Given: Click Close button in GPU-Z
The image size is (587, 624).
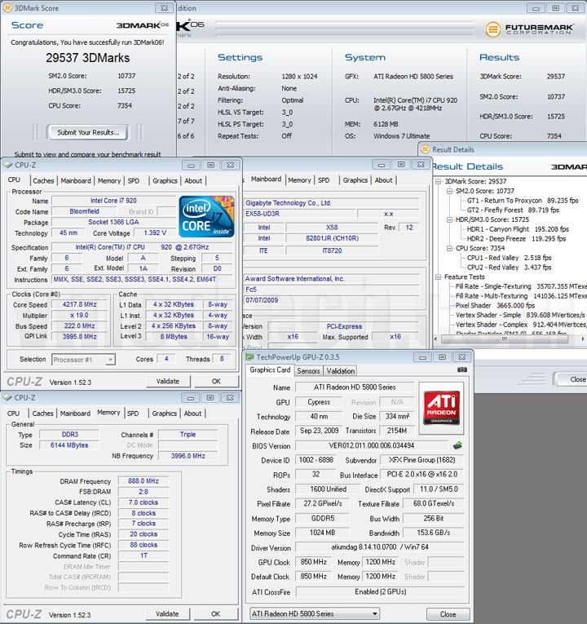Looking at the screenshot, I should click(x=448, y=614).
